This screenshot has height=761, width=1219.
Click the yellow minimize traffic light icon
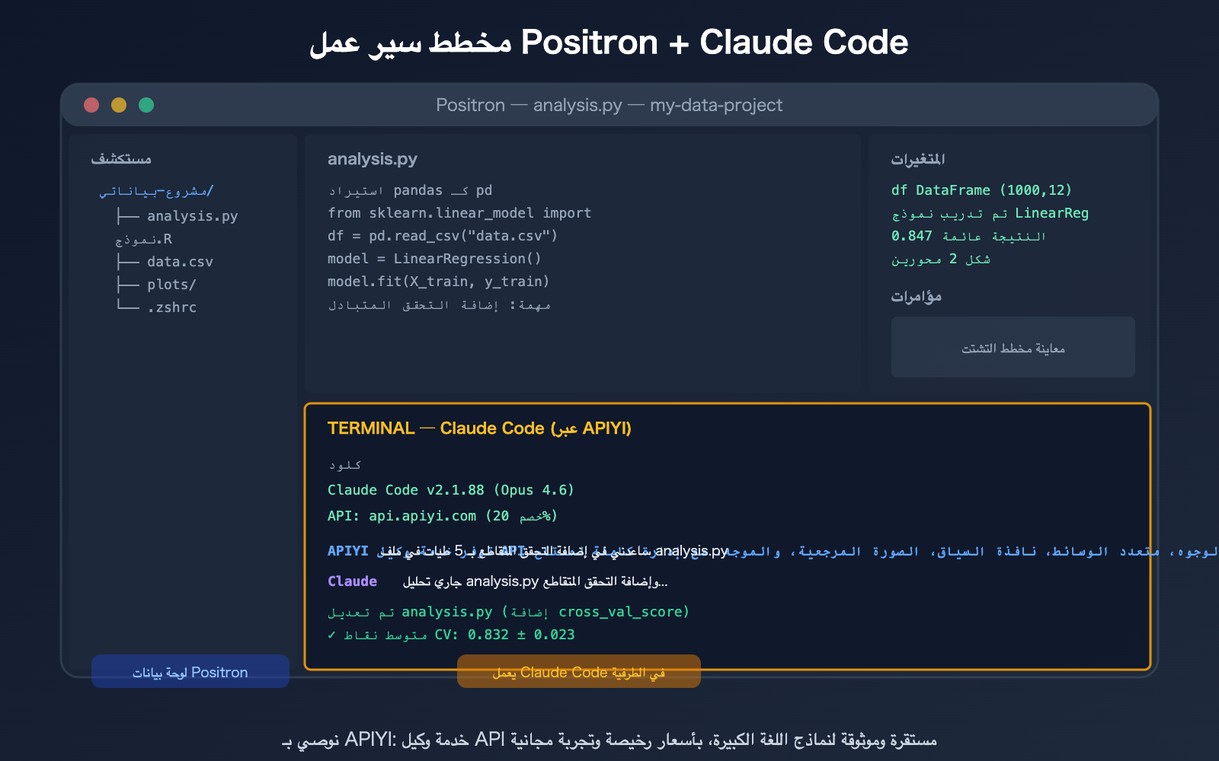(x=119, y=104)
